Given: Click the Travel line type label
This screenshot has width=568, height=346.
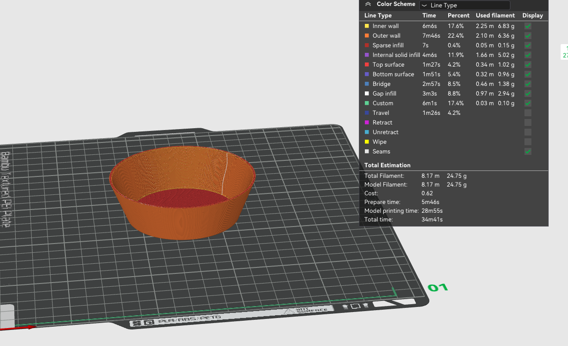Looking at the screenshot, I should pyautogui.click(x=381, y=113).
